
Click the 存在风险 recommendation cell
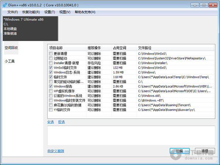pos(94,63)
